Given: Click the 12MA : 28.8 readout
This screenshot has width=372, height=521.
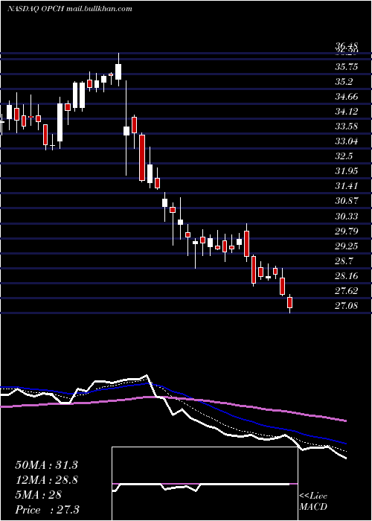Looking at the screenshot, I should (x=46, y=480).
